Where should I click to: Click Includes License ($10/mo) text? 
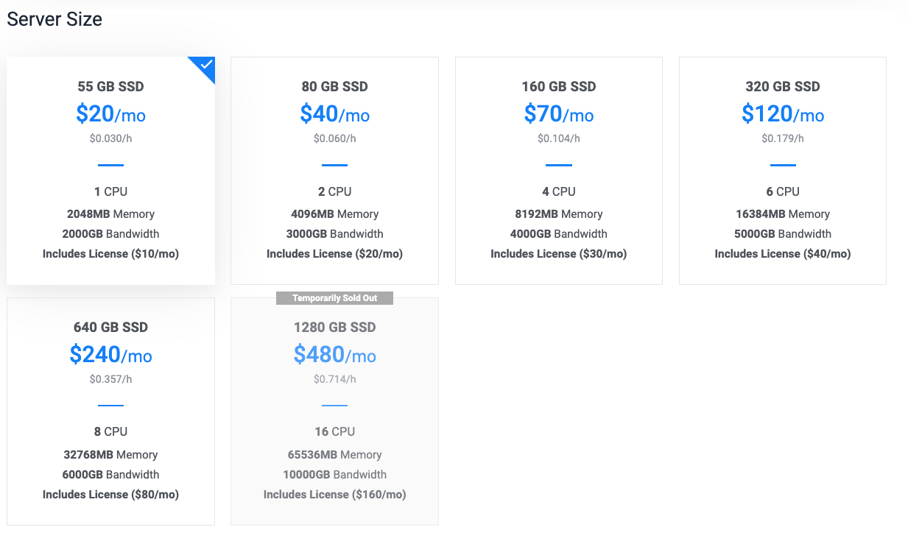[x=110, y=253]
